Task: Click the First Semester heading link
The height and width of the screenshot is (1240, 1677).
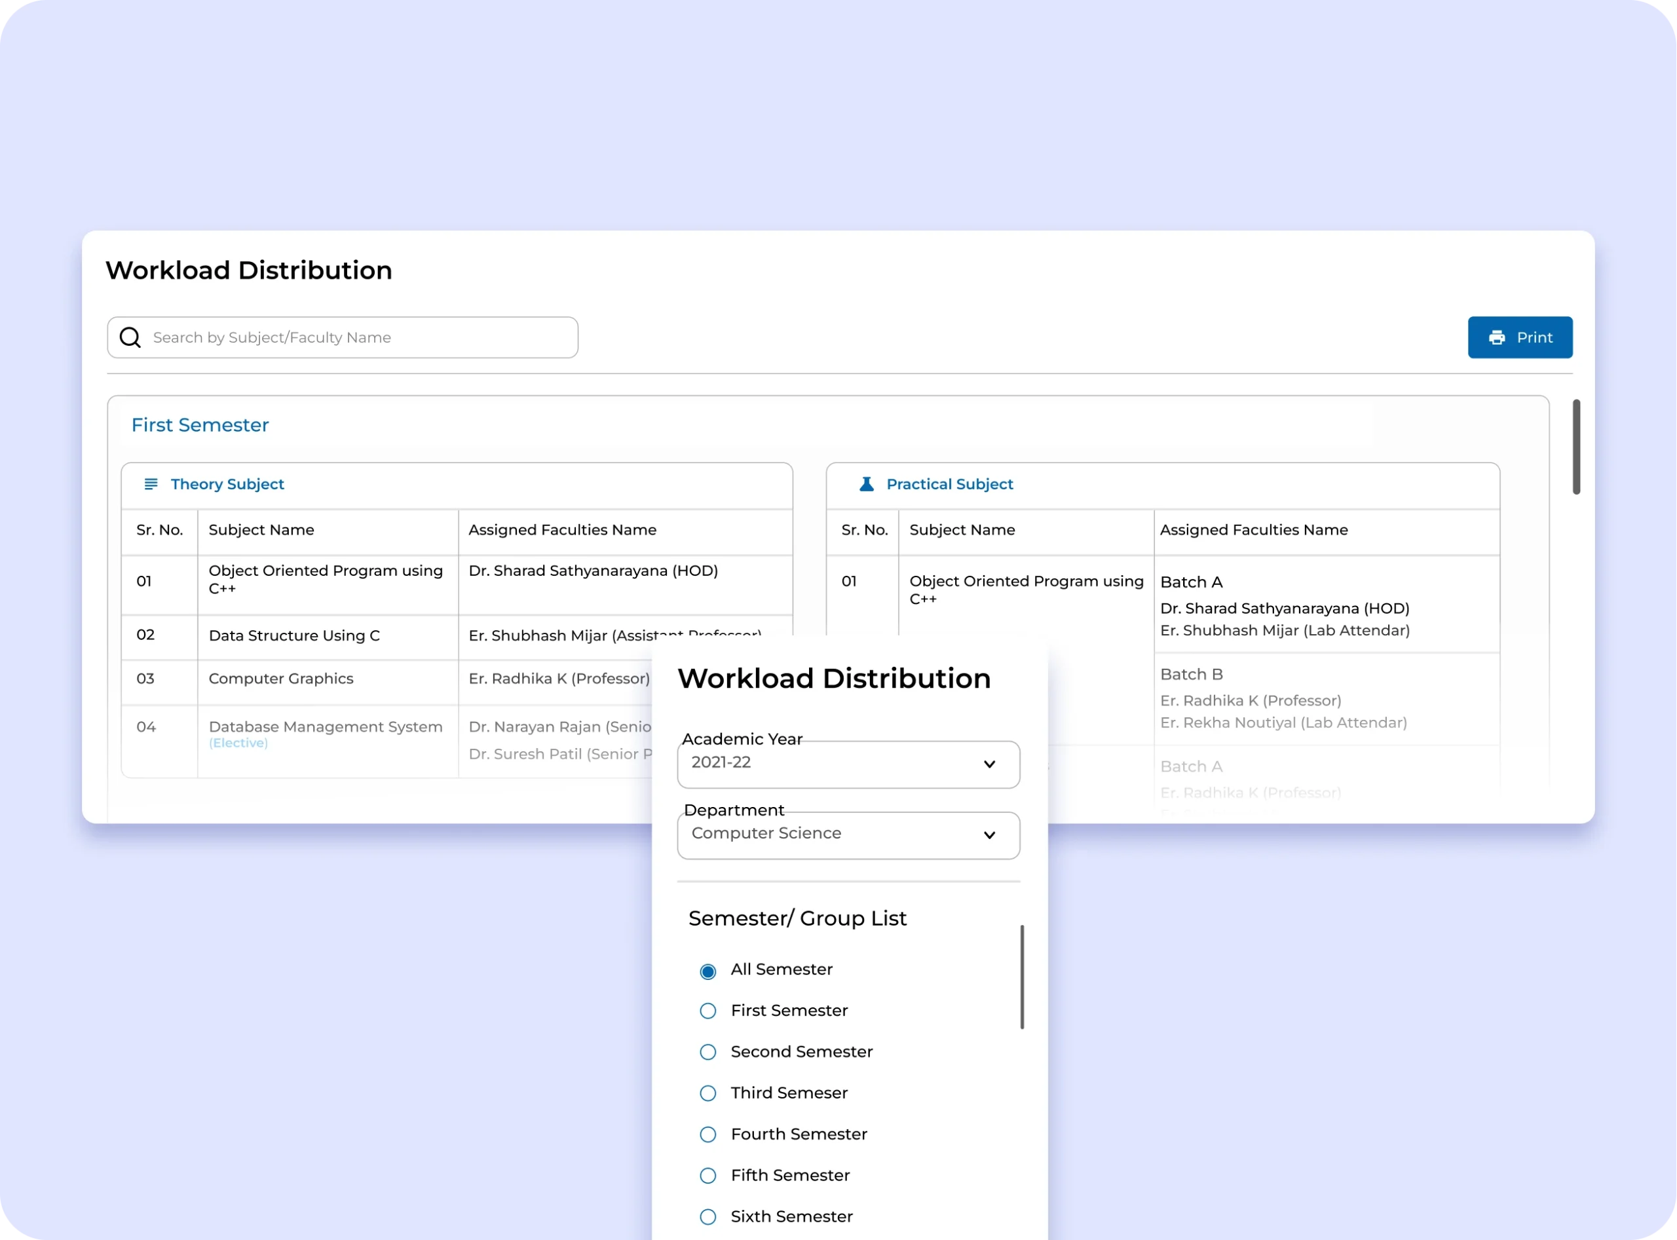Action: click(200, 425)
